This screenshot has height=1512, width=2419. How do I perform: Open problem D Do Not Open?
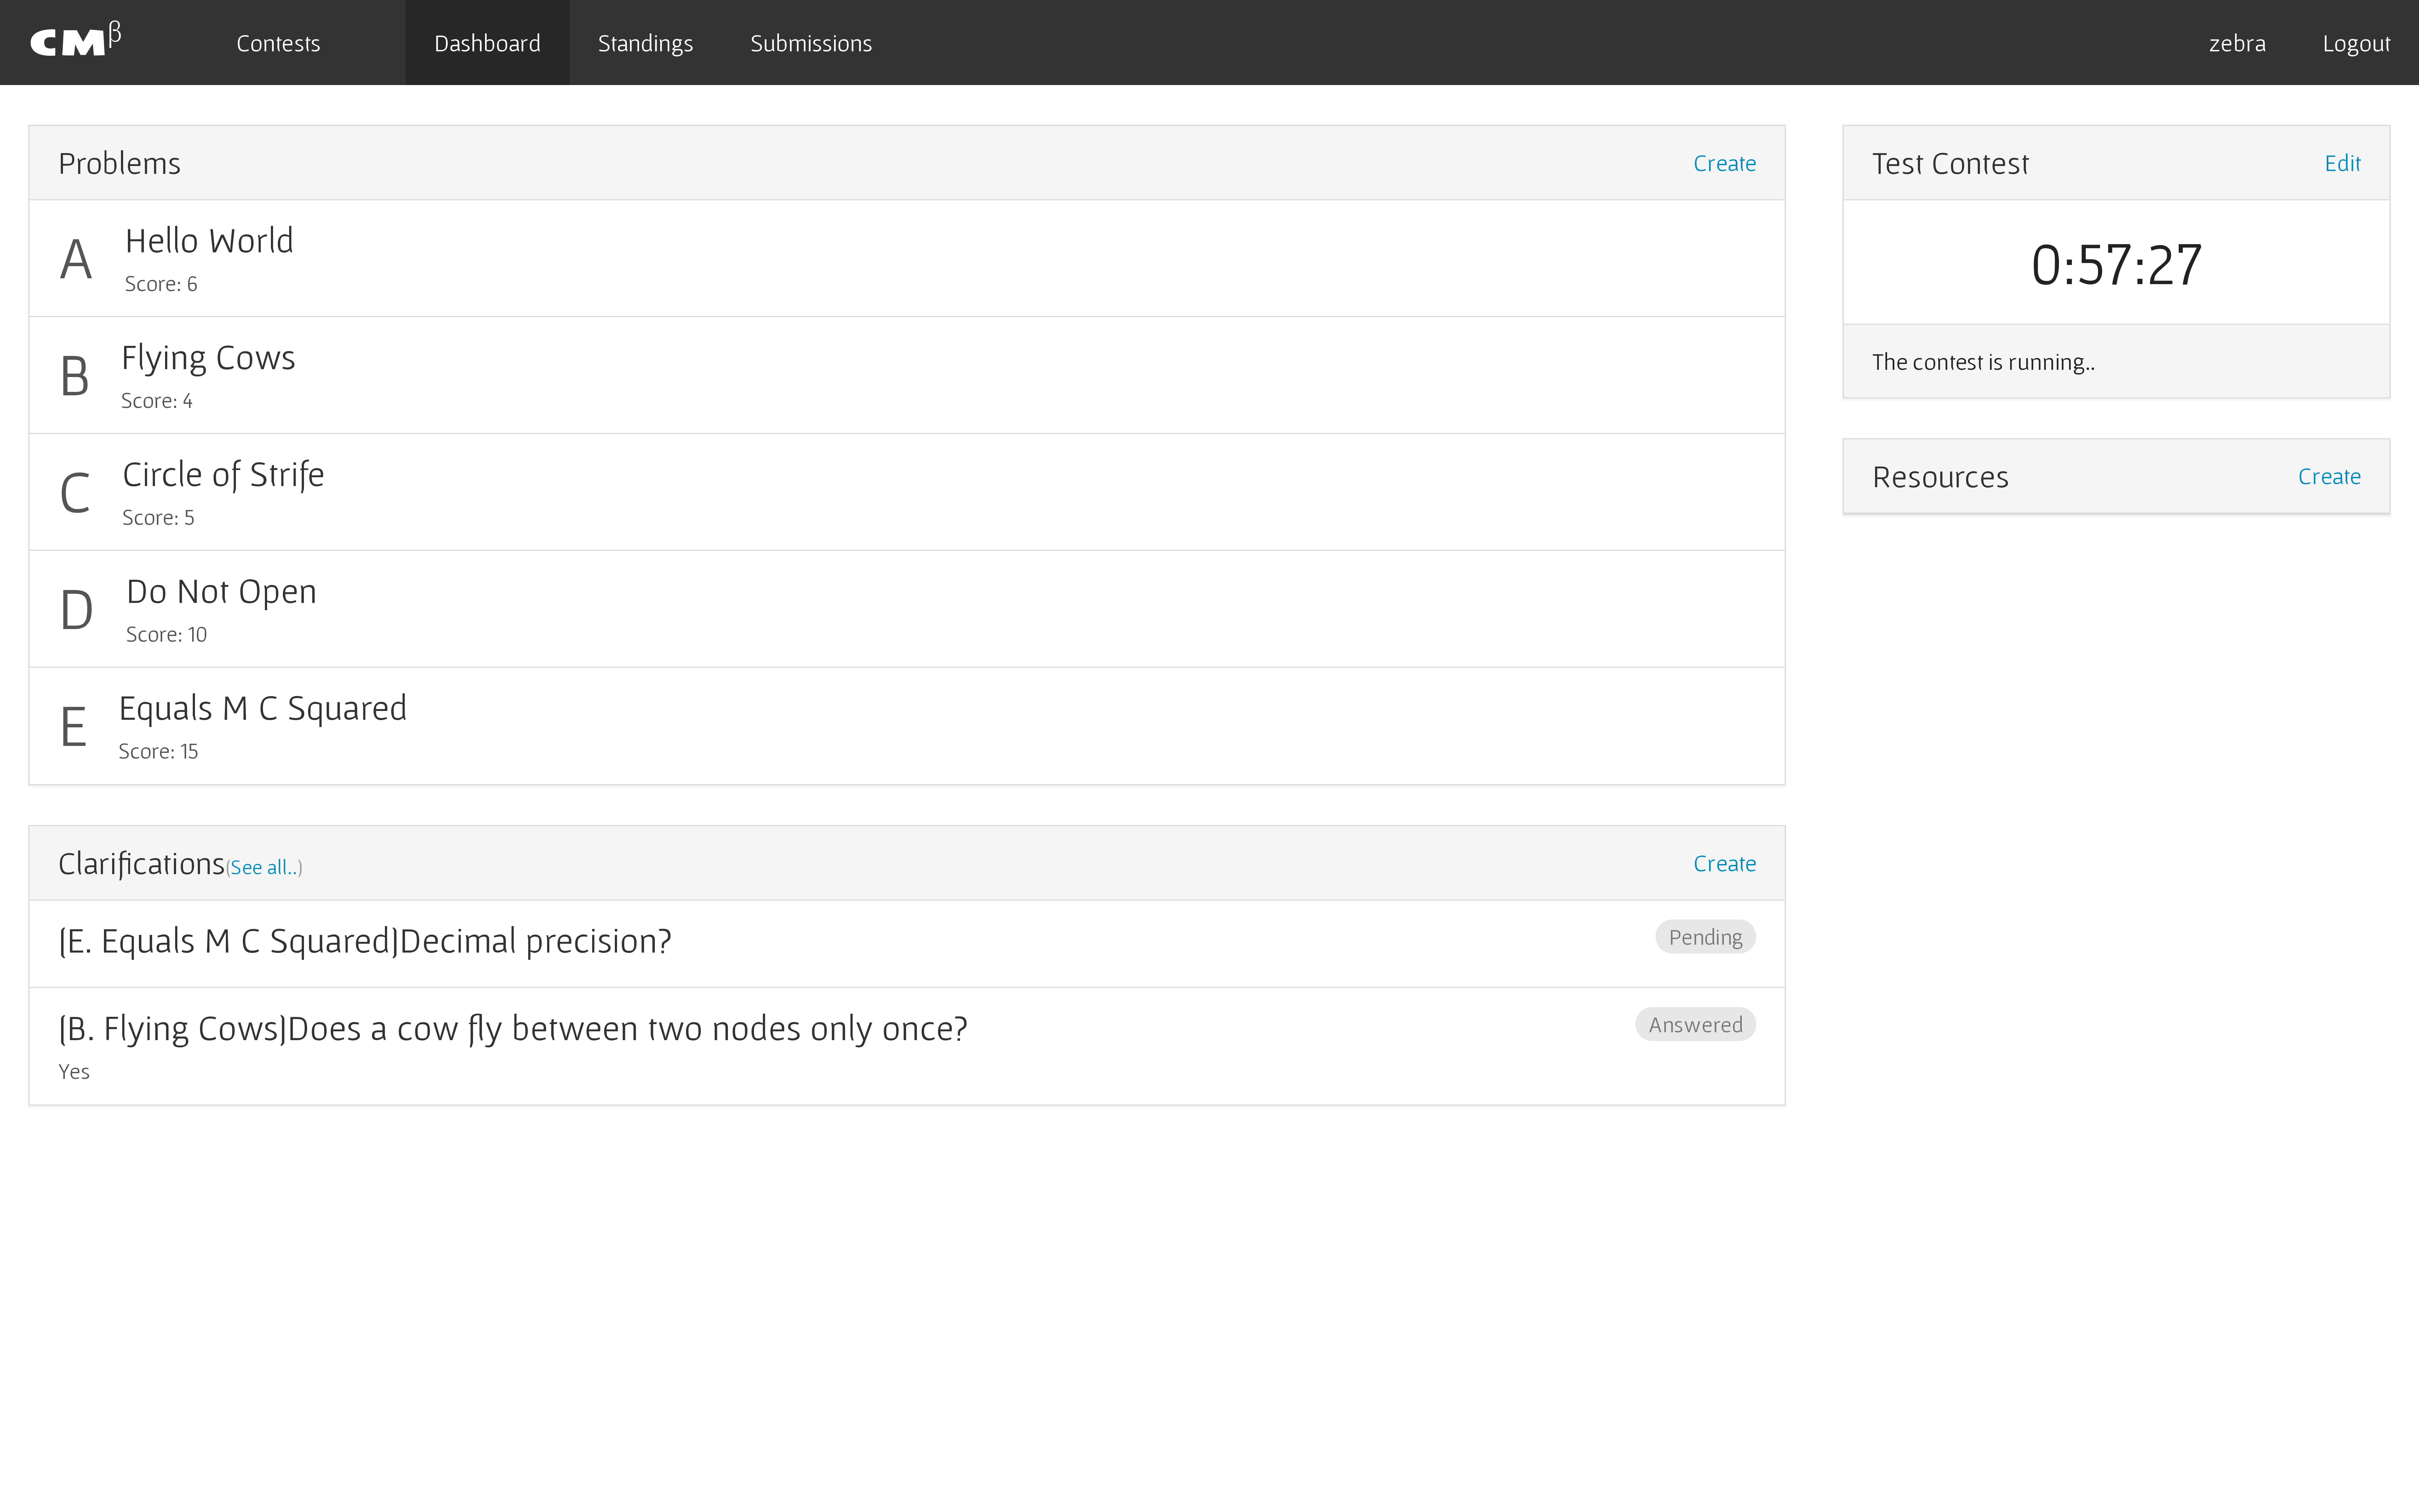pos(221,592)
